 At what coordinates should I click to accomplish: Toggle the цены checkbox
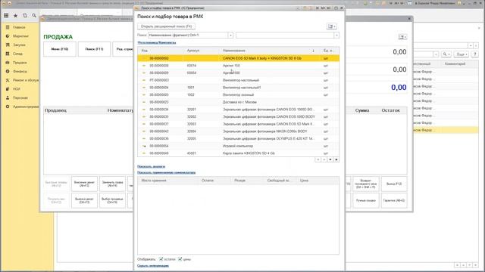180,259
